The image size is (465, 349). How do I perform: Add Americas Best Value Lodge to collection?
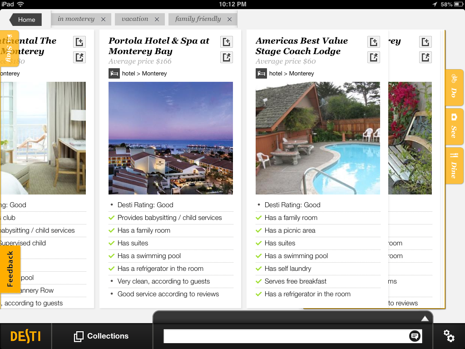point(374,42)
